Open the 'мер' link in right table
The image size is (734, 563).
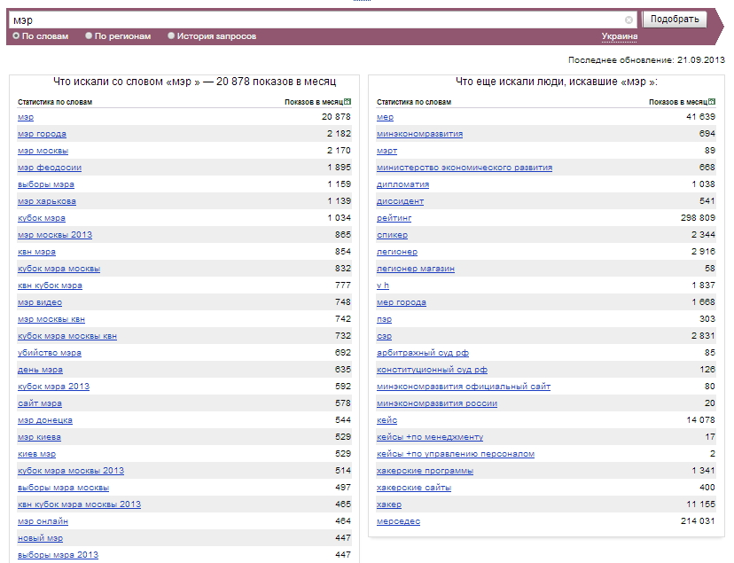(x=386, y=117)
